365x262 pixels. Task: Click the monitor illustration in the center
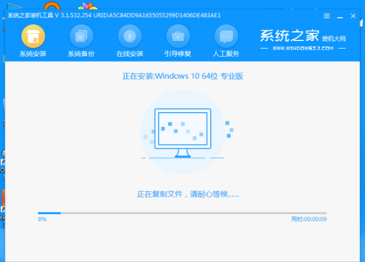coord(183,133)
